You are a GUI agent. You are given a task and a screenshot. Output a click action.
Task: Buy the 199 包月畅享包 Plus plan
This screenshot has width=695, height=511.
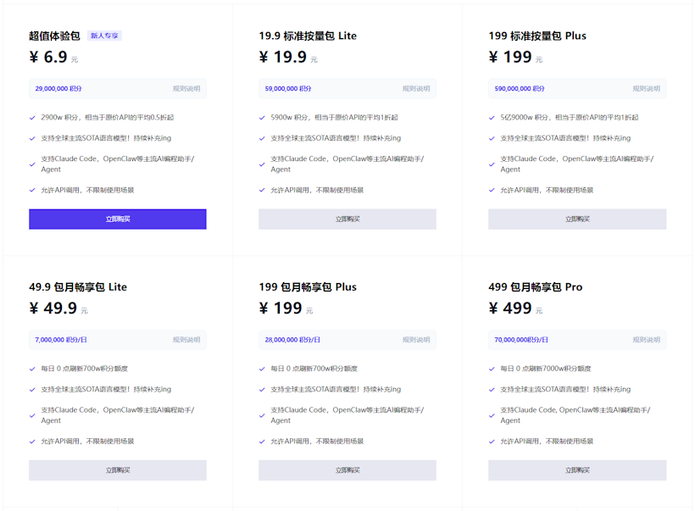pos(347,470)
